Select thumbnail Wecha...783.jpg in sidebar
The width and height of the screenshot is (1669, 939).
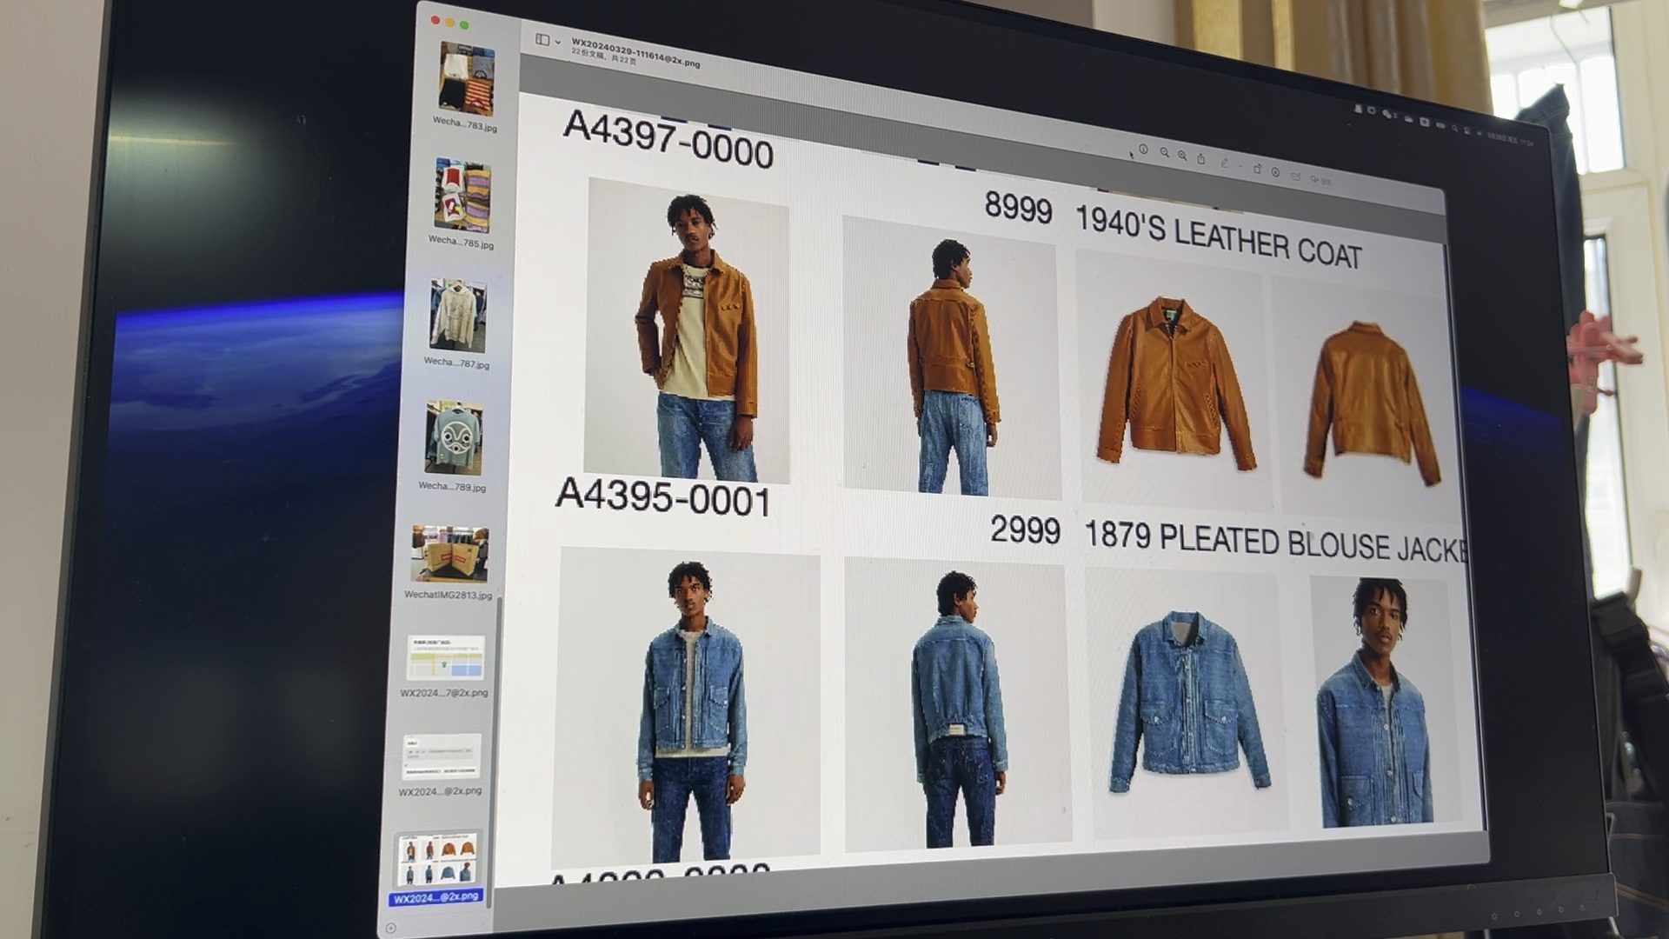pos(467,79)
